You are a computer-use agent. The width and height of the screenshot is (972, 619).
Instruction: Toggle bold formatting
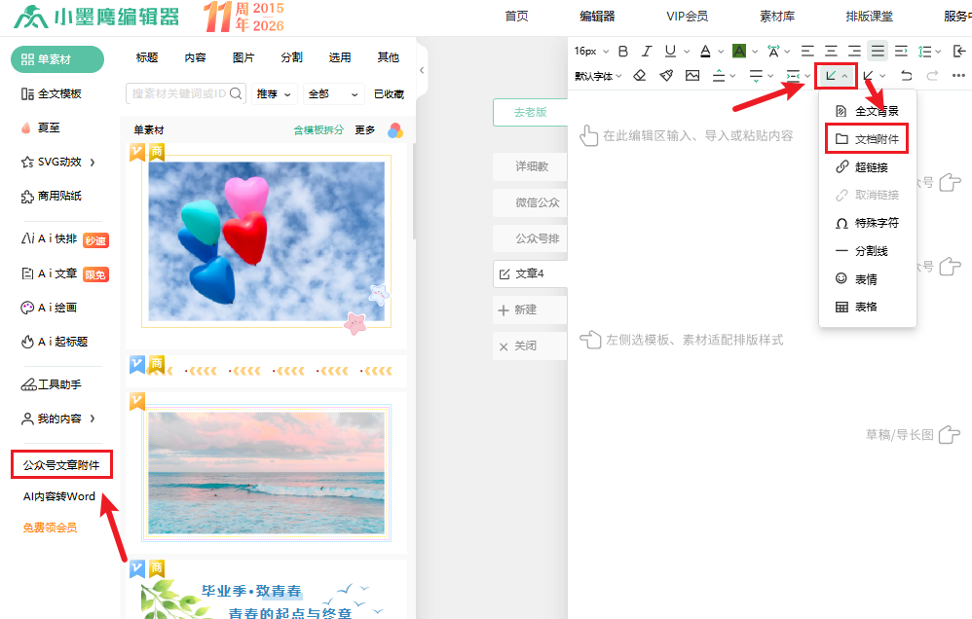coord(623,51)
